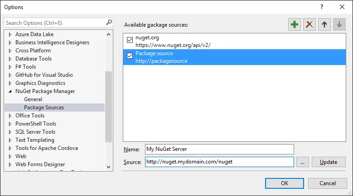Select the nuget.org source row

[234, 42]
